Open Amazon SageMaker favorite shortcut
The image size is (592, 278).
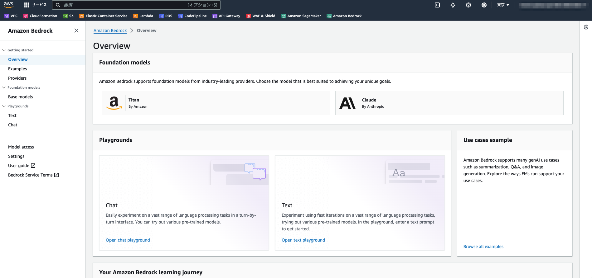(x=301, y=16)
